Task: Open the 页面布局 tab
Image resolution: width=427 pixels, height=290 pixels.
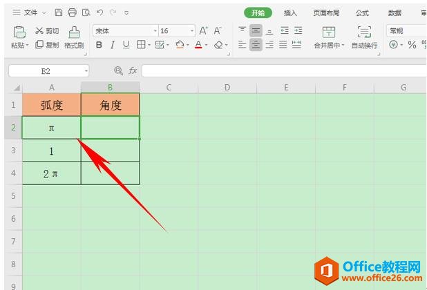Action: pyautogui.click(x=326, y=13)
